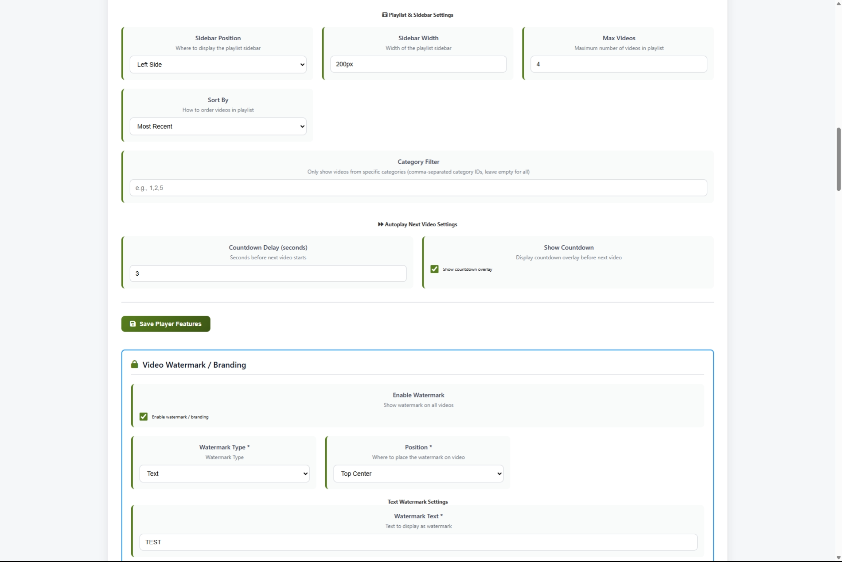Click the fast-forward icon beside Autoplay Next Video Settings
Screen dimensions: 842x562
[380, 224]
